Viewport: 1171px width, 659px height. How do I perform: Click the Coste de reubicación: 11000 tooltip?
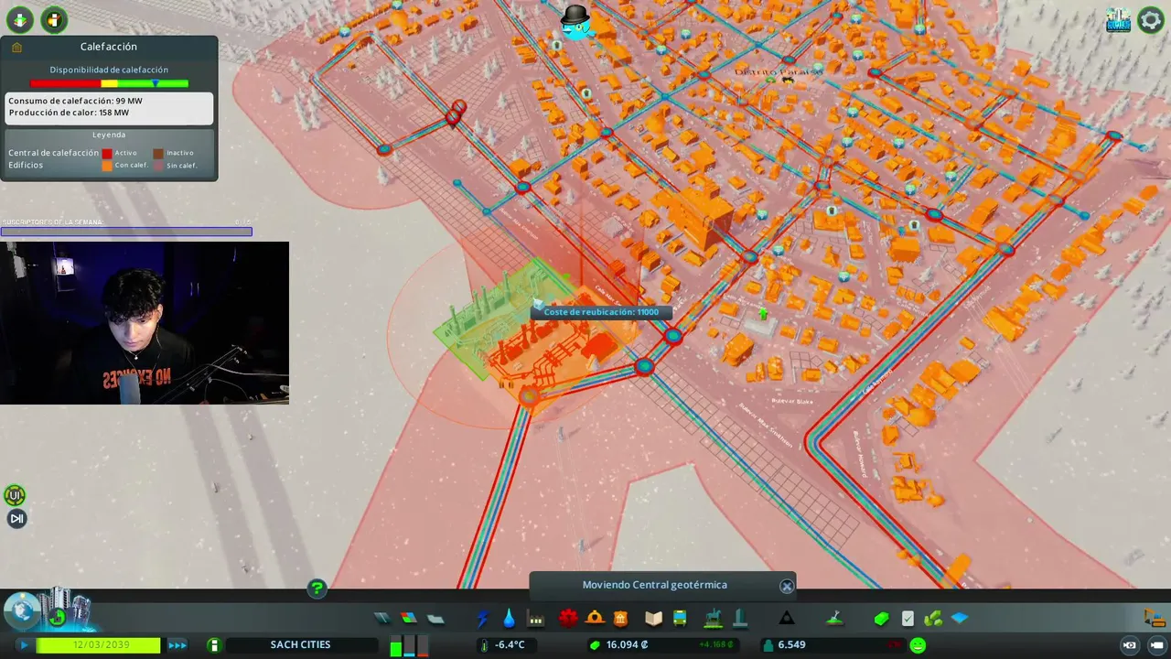(601, 312)
